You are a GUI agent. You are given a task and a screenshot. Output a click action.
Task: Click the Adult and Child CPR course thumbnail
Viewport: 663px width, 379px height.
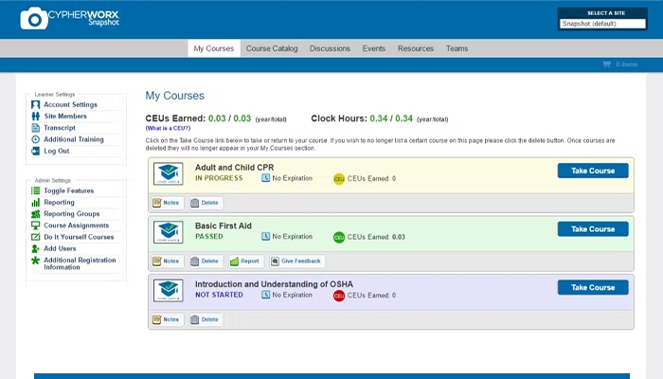(168, 173)
